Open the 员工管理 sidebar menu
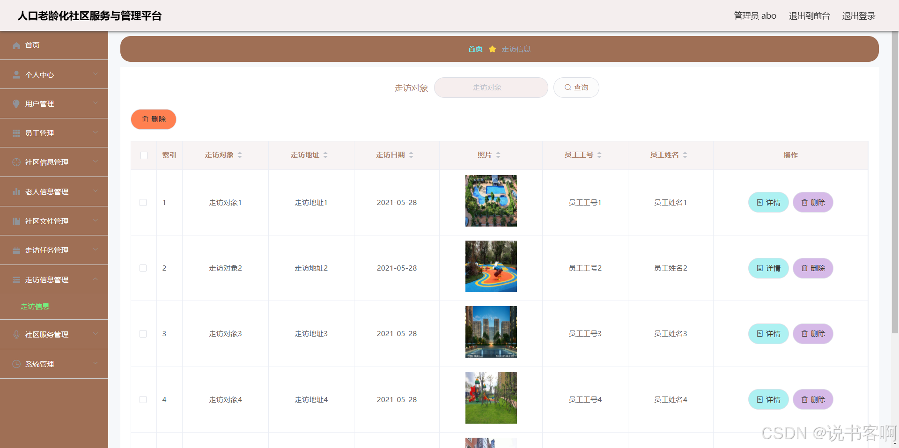 54,133
